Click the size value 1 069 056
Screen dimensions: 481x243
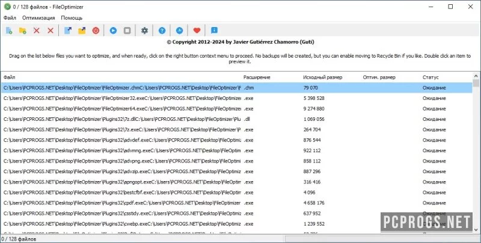(314, 119)
